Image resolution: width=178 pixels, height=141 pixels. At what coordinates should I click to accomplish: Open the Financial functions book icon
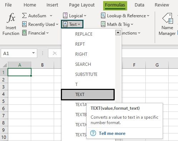click(24, 33)
